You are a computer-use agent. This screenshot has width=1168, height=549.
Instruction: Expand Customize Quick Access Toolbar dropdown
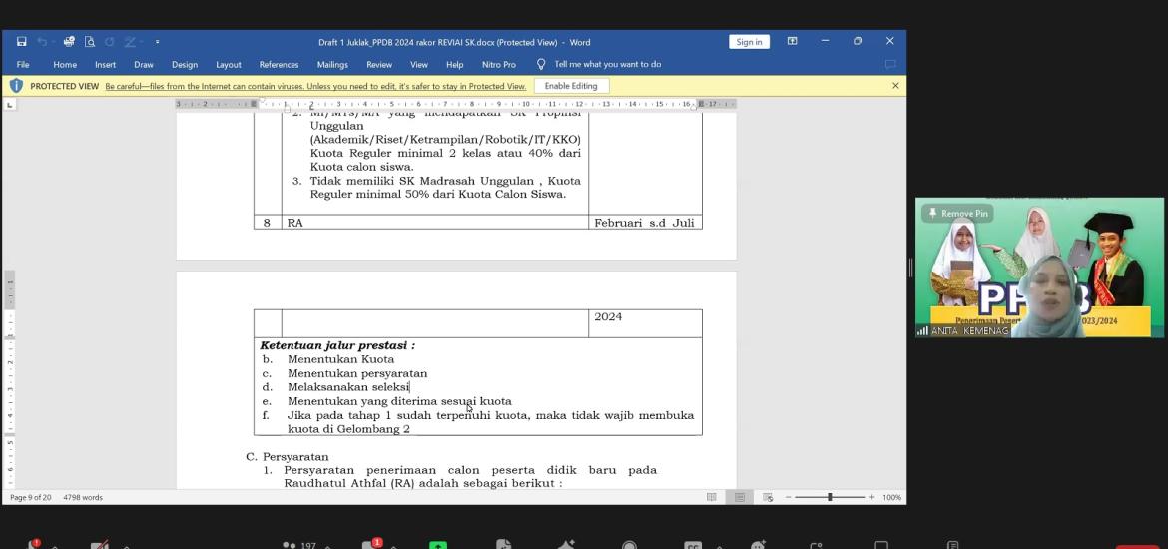(x=157, y=42)
